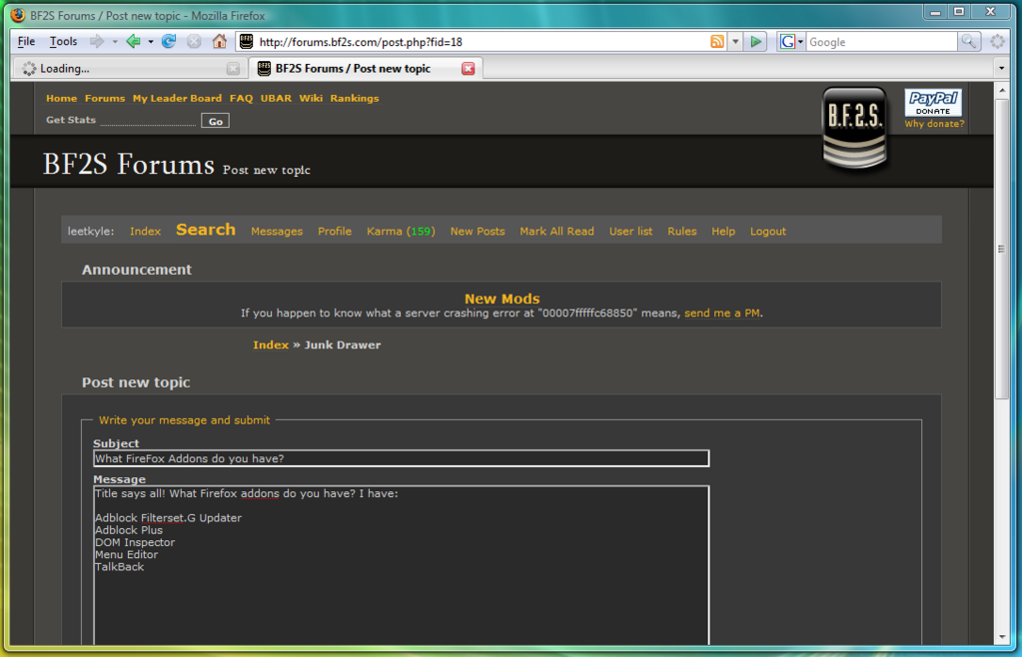Click the Logout link

tap(768, 232)
